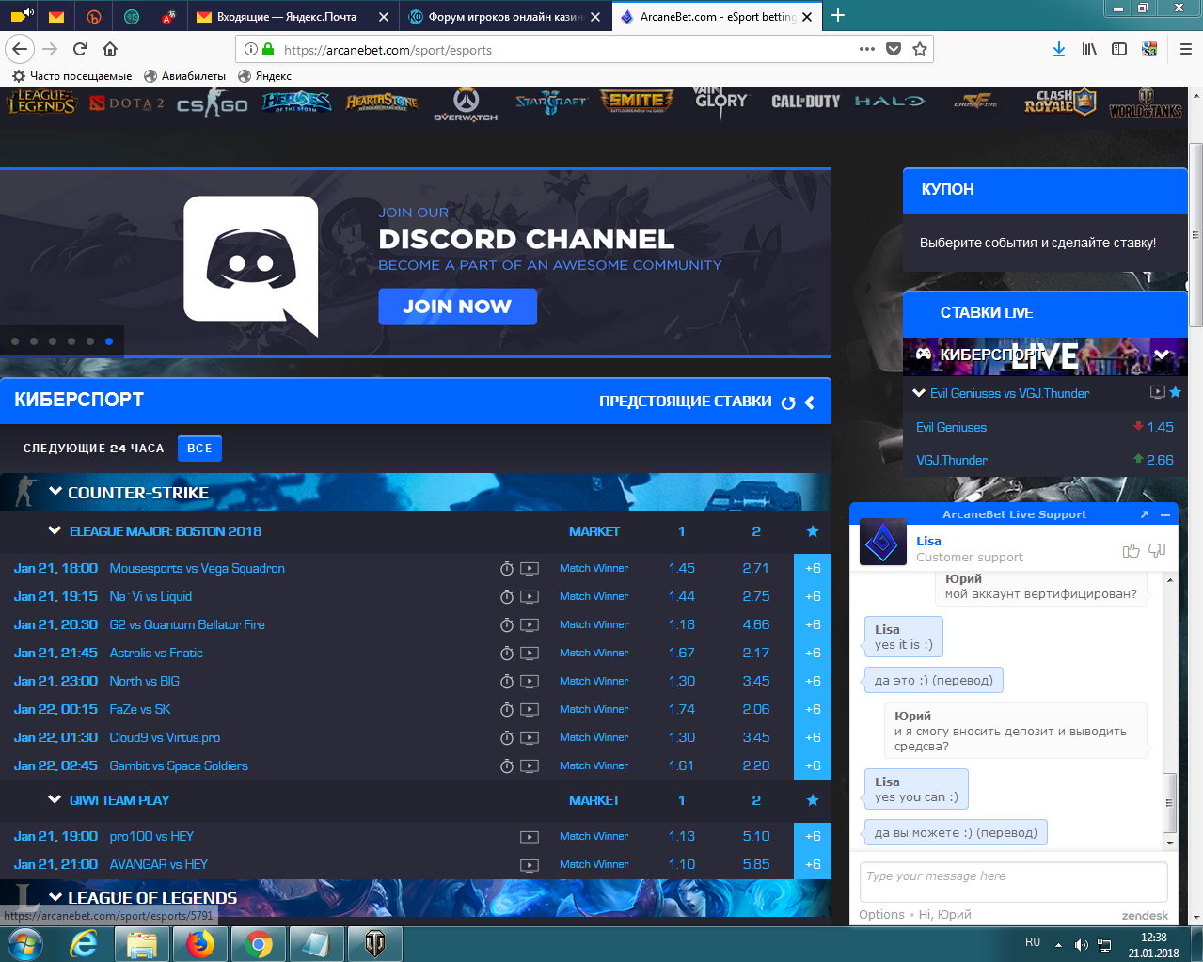Select the Dota 2 game logo
The image size is (1203, 962).
(x=127, y=103)
